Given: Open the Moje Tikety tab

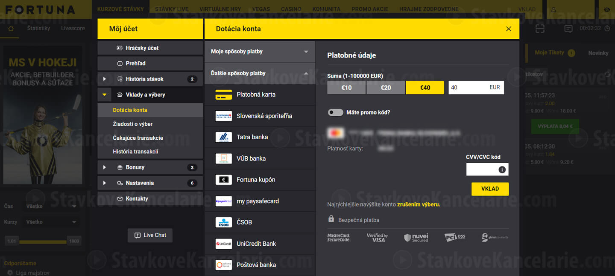Looking at the screenshot, I should coord(554,53).
